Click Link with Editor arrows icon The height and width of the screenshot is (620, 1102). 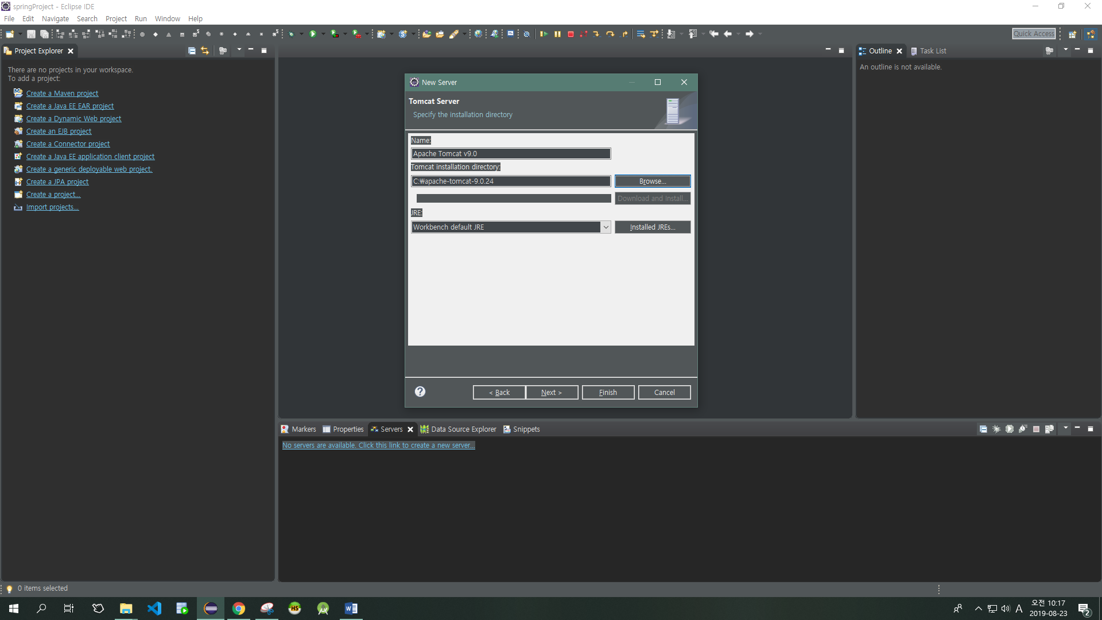click(x=205, y=51)
